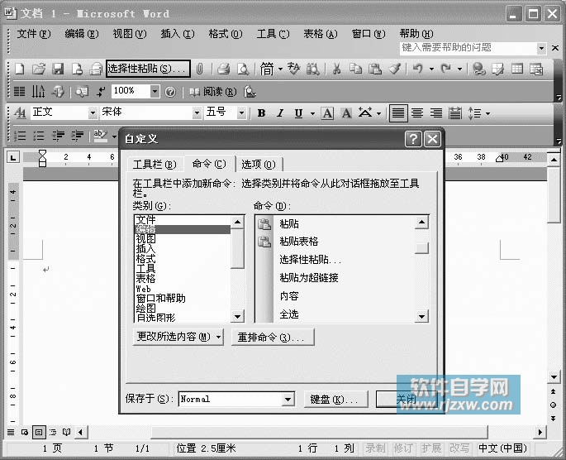This screenshot has height=460, width=566.
Task: Click the Help question mark toolbar icon
Action: (x=170, y=92)
